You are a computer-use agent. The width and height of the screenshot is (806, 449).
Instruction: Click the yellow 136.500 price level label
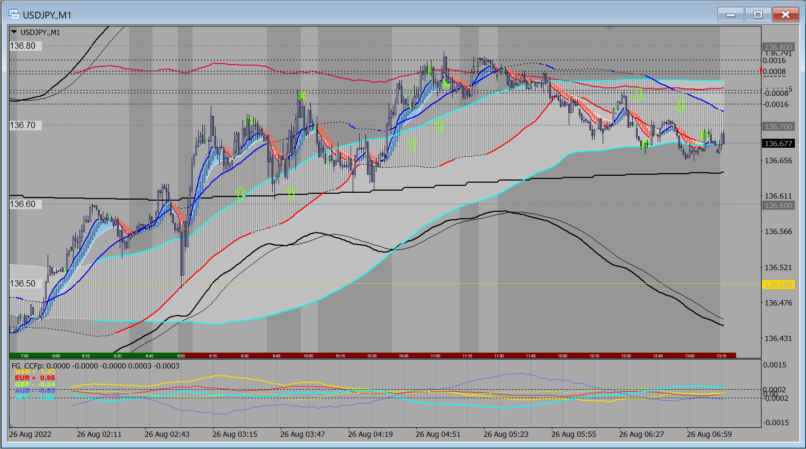pyautogui.click(x=778, y=285)
